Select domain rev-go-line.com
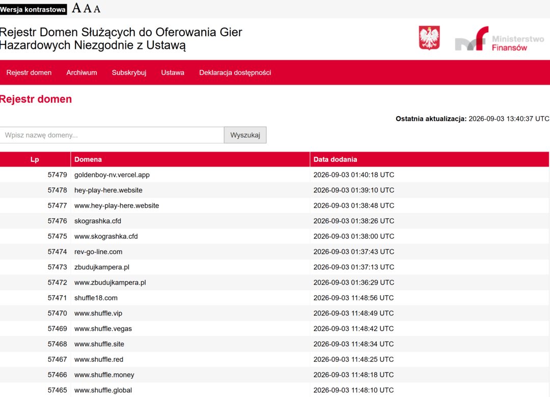The height and width of the screenshot is (397, 550). point(98,252)
